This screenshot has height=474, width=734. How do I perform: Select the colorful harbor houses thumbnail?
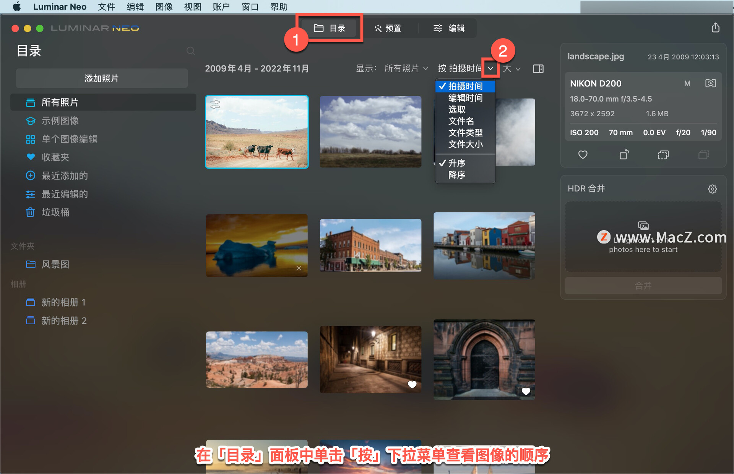[x=484, y=245]
